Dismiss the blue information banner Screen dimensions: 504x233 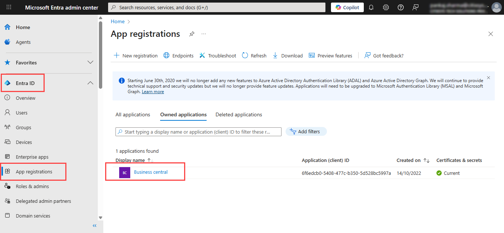pyautogui.click(x=489, y=78)
